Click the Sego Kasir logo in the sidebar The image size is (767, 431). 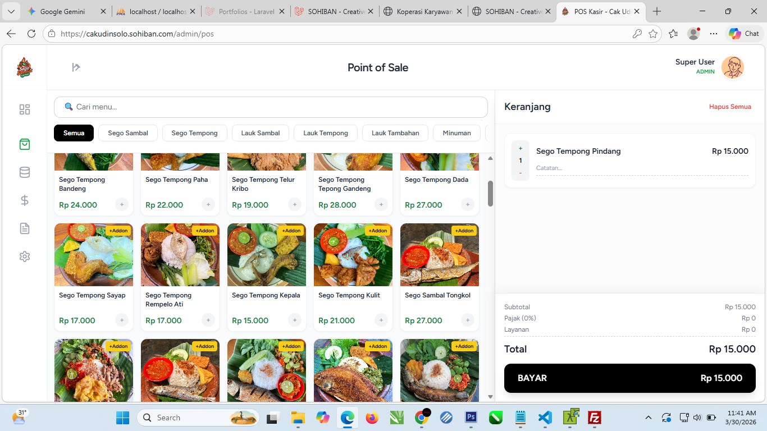tap(24, 67)
